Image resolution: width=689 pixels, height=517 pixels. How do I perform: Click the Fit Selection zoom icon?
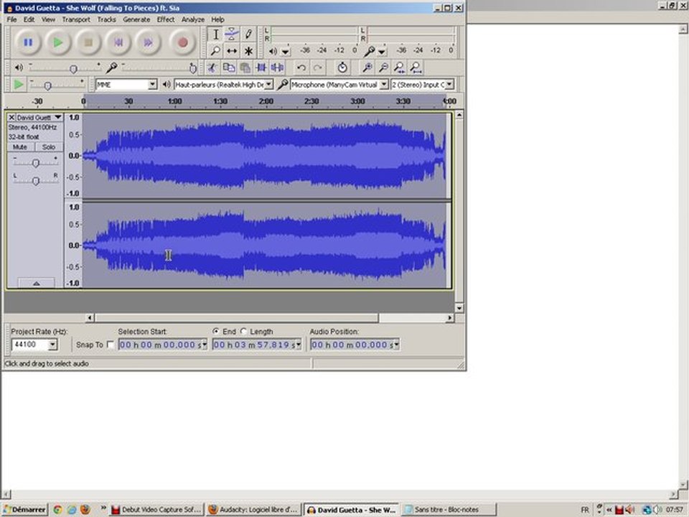tap(400, 67)
